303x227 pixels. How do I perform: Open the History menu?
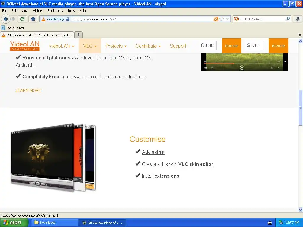[38, 11]
